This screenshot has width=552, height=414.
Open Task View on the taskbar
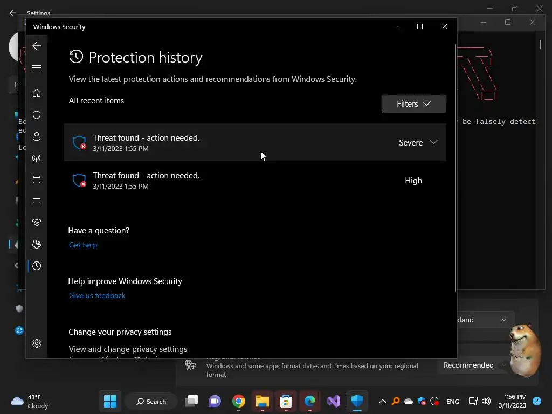tap(191, 401)
